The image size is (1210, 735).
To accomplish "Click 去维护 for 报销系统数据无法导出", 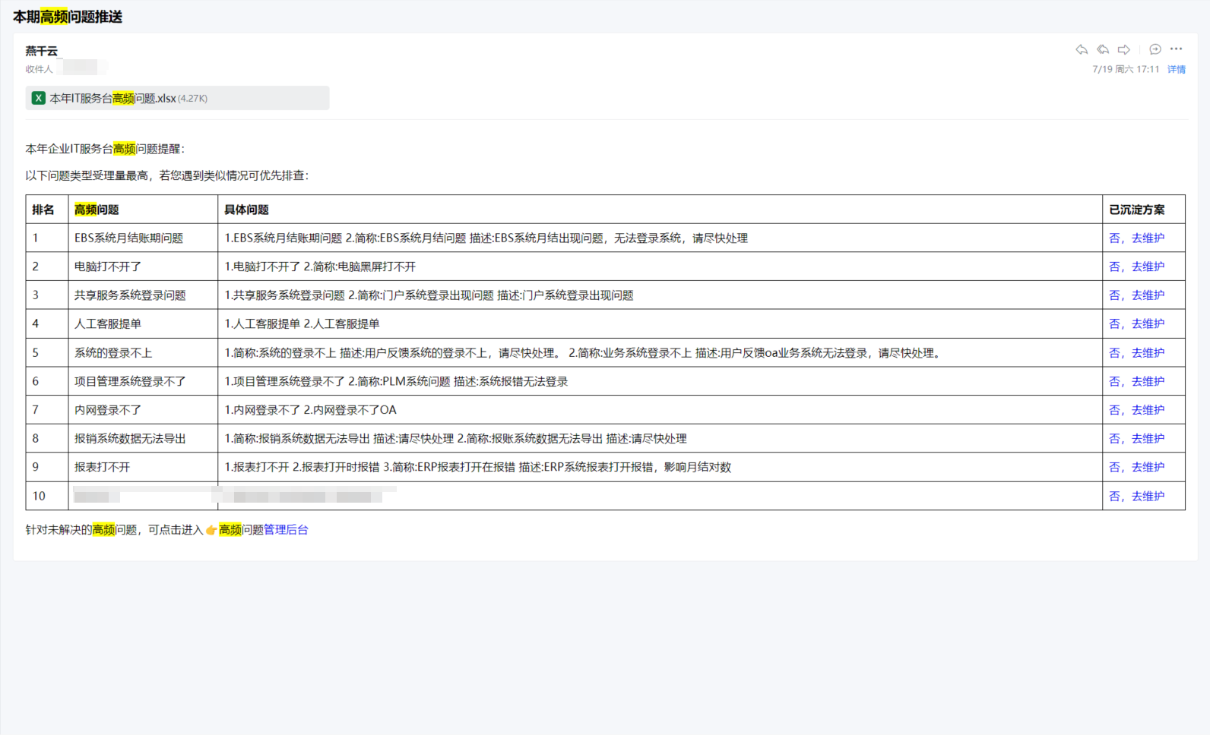I will [x=1147, y=439].
